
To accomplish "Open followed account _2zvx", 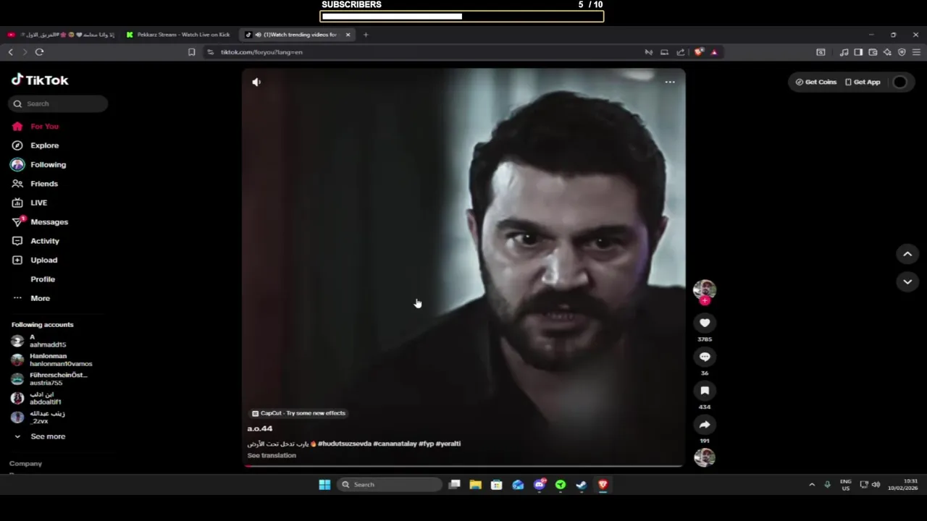I will pyautogui.click(x=38, y=417).
